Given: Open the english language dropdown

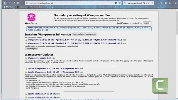Looking at the screenshot, I should click(x=147, y=23).
